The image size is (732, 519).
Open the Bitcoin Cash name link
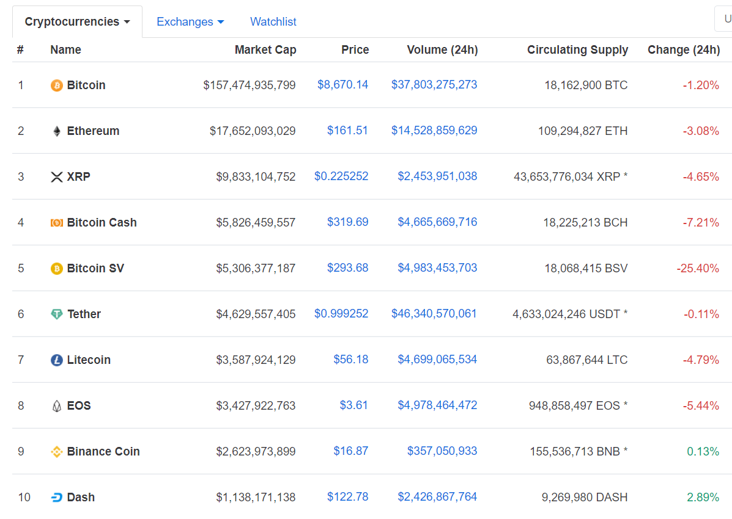[x=102, y=222]
